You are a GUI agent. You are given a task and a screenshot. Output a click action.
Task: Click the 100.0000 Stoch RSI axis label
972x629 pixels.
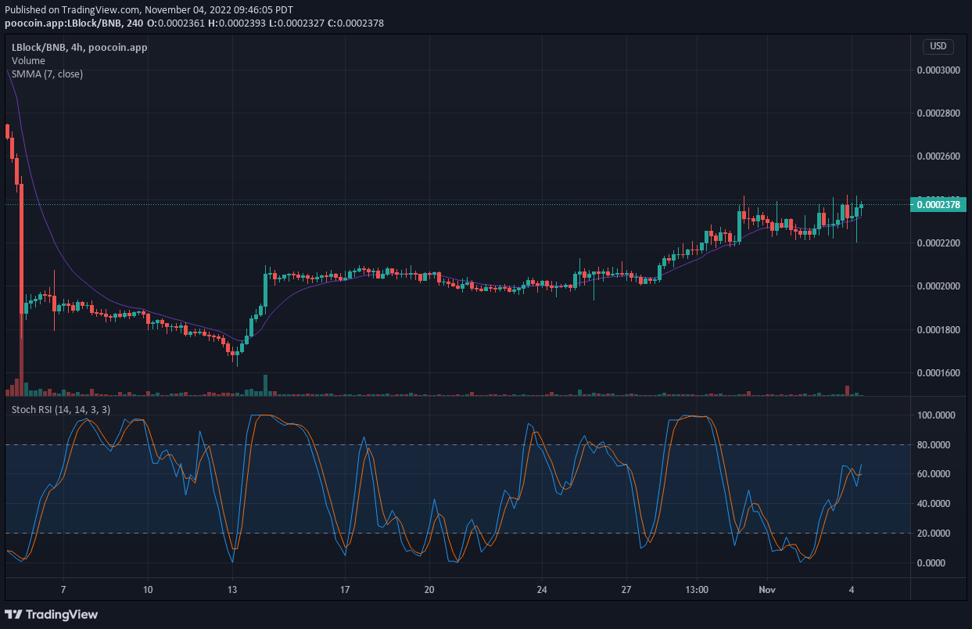pos(935,415)
